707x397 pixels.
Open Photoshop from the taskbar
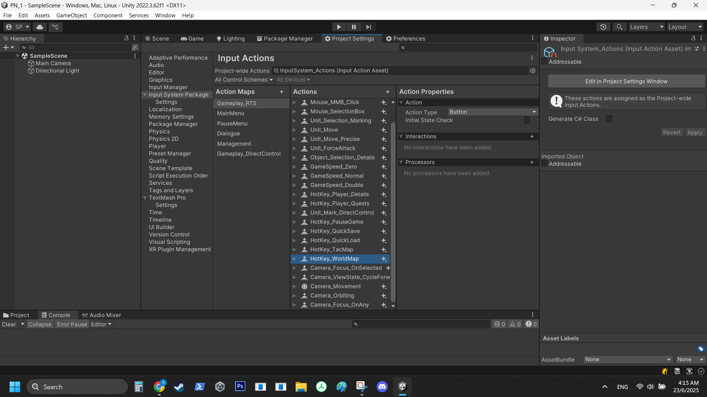click(x=240, y=387)
